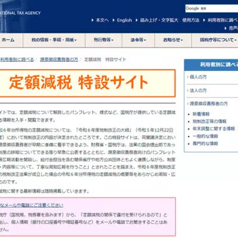Open 源泉徴収義務者の方 breadcrumb link

coord(59,59)
